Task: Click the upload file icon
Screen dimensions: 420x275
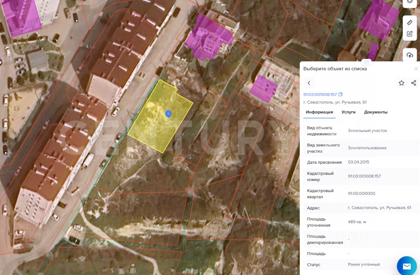Action: [x=409, y=55]
